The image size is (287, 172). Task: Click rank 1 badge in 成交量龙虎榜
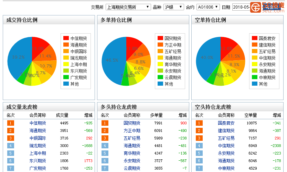(x=11, y=123)
